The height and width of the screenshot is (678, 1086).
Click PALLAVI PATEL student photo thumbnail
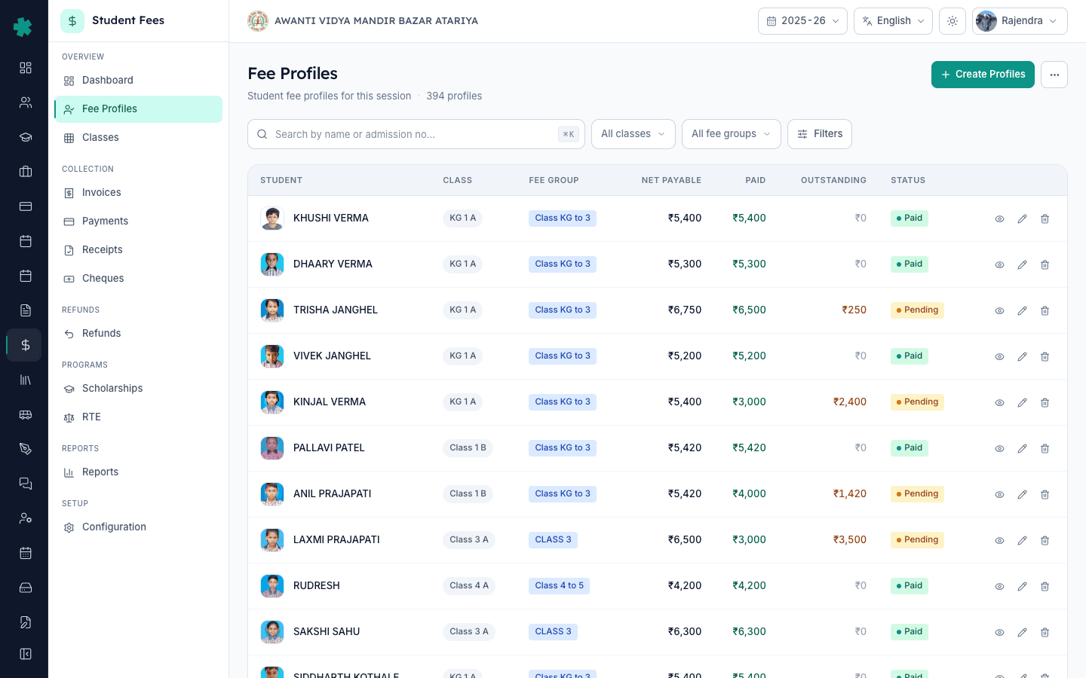272,448
